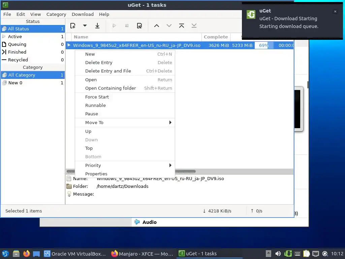This screenshot has height=259, width=345.
Task: Launch Firefox from the taskbar
Action: (x=27, y=254)
